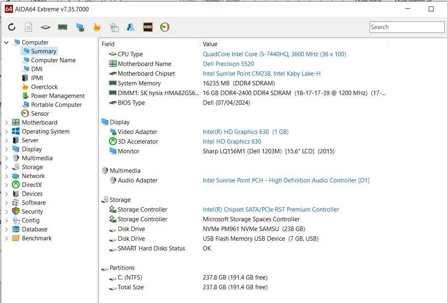Select Summary in the tree
This screenshot has width=447, height=303.
43,51
